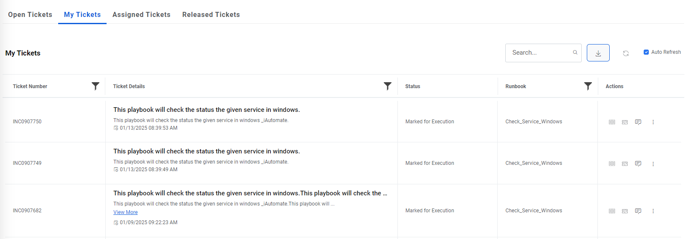The width and height of the screenshot is (687, 239).
Task: Switch to the Assigned Tickets tab
Action: pos(141,14)
